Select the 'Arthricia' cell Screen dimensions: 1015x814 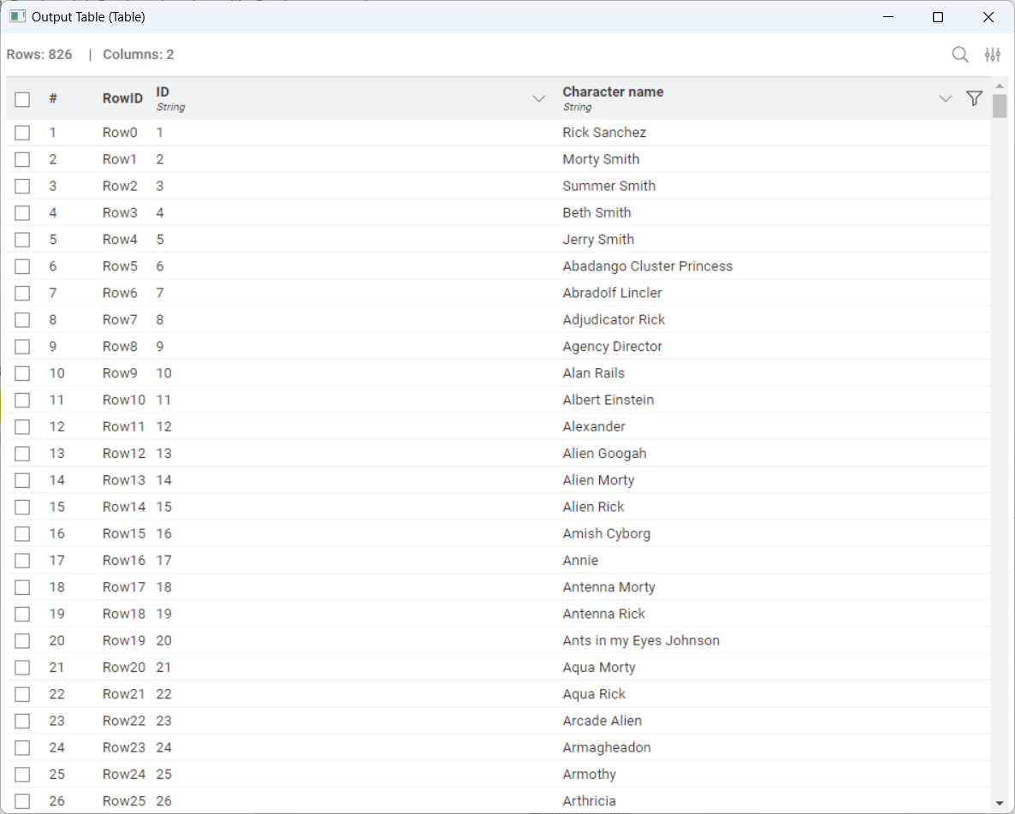click(x=589, y=801)
